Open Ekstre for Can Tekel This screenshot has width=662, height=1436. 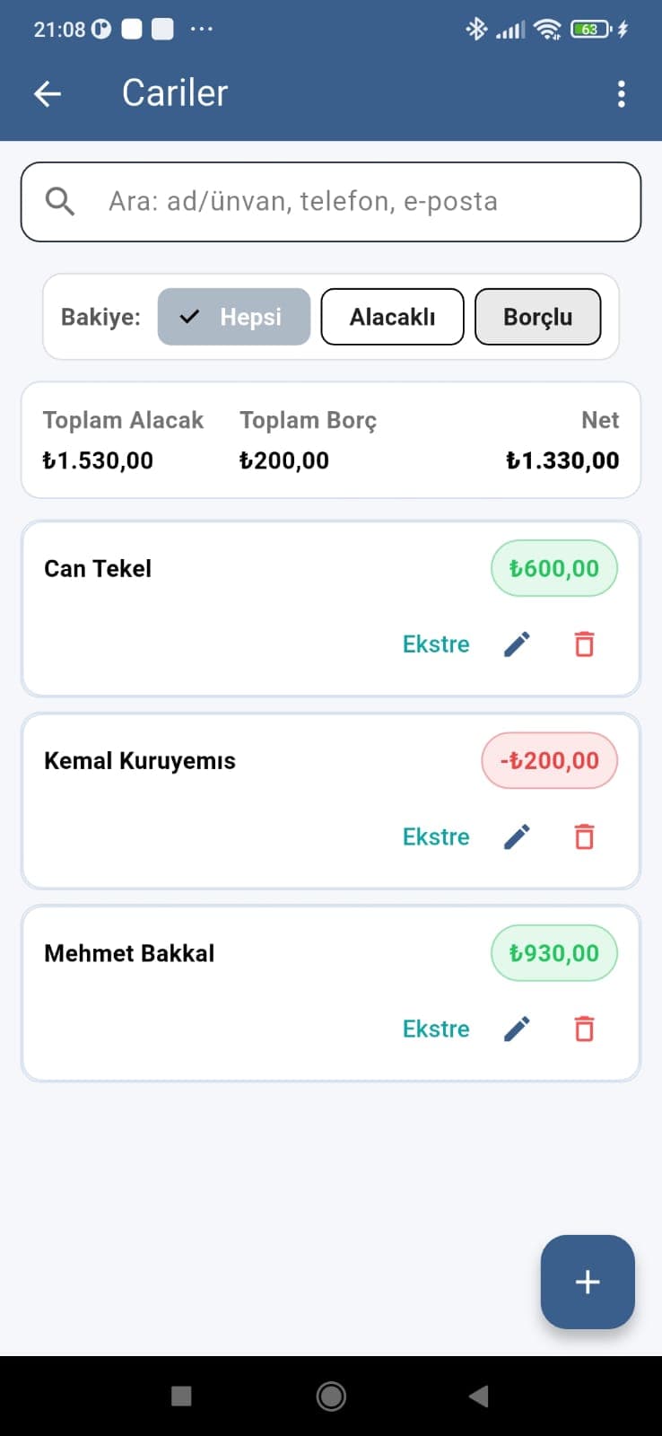tap(436, 644)
